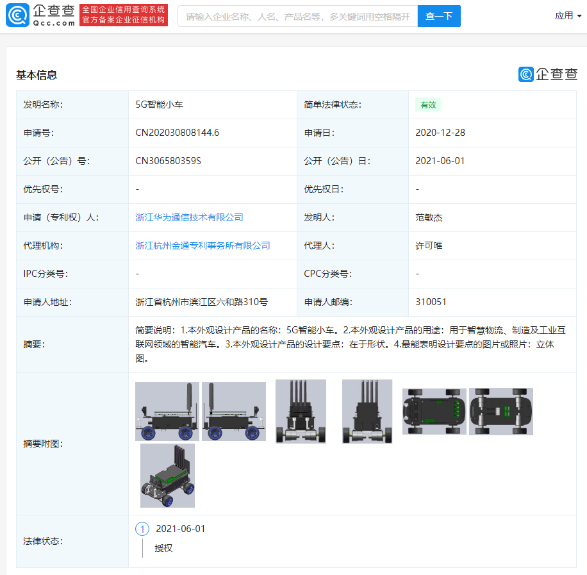
Task: Select the 授权 legal status entry
Action: (x=163, y=549)
